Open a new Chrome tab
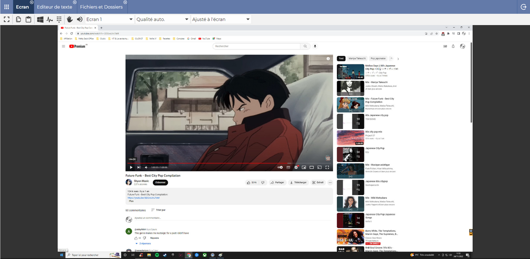The width and height of the screenshot is (530, 259). click(101, 28)
